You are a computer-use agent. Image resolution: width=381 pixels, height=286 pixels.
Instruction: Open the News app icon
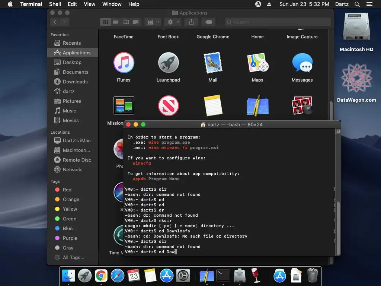169,105
